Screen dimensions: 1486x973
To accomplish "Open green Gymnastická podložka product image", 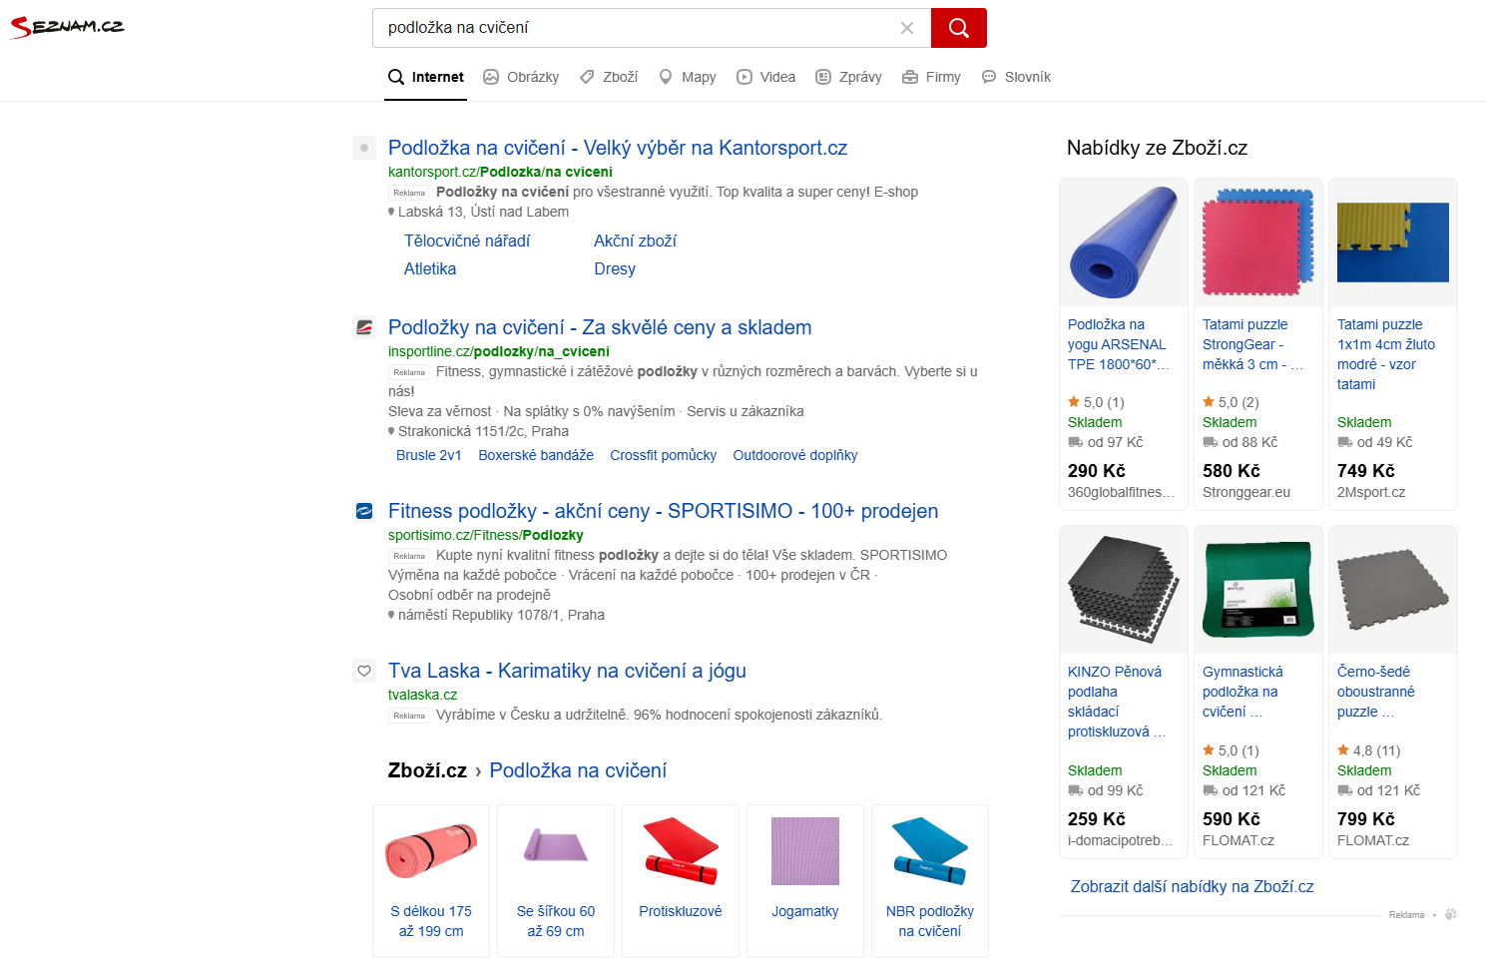I will coord(1258,590).
